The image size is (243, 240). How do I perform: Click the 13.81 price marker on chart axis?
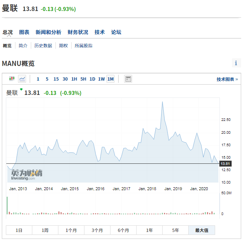tap(225, 163)
